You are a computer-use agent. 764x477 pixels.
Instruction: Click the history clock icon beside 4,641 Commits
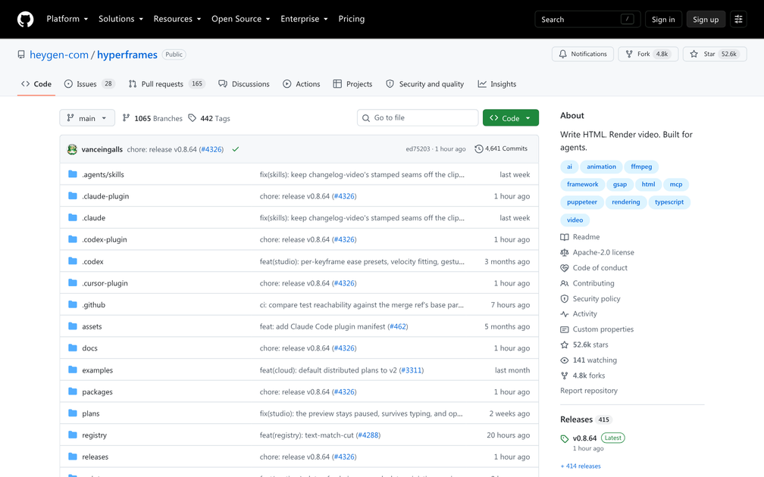click(x=478, y=149)
